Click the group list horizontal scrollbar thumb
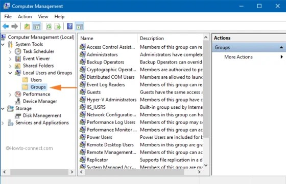This screenshot has height=184, width=286. click(x=134, y=172)
